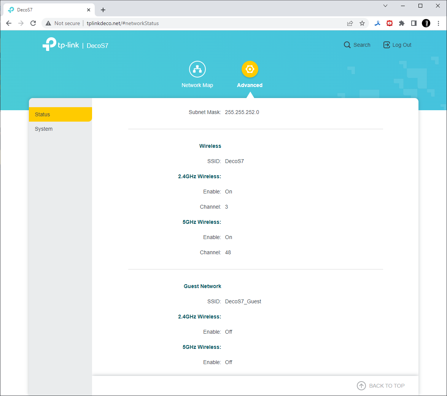Click the tp-link logo
Viewport: 447px width, 396px height.
point(61,44)
